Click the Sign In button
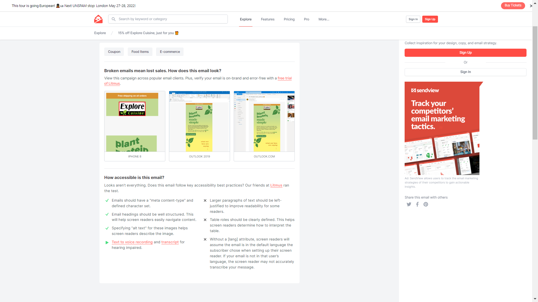Image resolution: width=538 pixels, height=302 pixels. click(x=413, y=19)
